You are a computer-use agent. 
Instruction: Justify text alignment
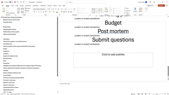point(69,12)
